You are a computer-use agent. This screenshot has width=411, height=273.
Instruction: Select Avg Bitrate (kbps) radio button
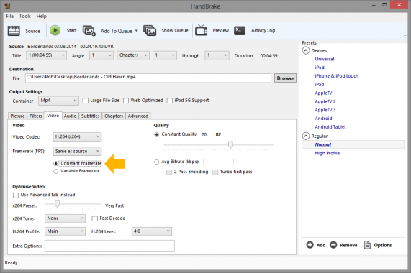pos(156,162)
